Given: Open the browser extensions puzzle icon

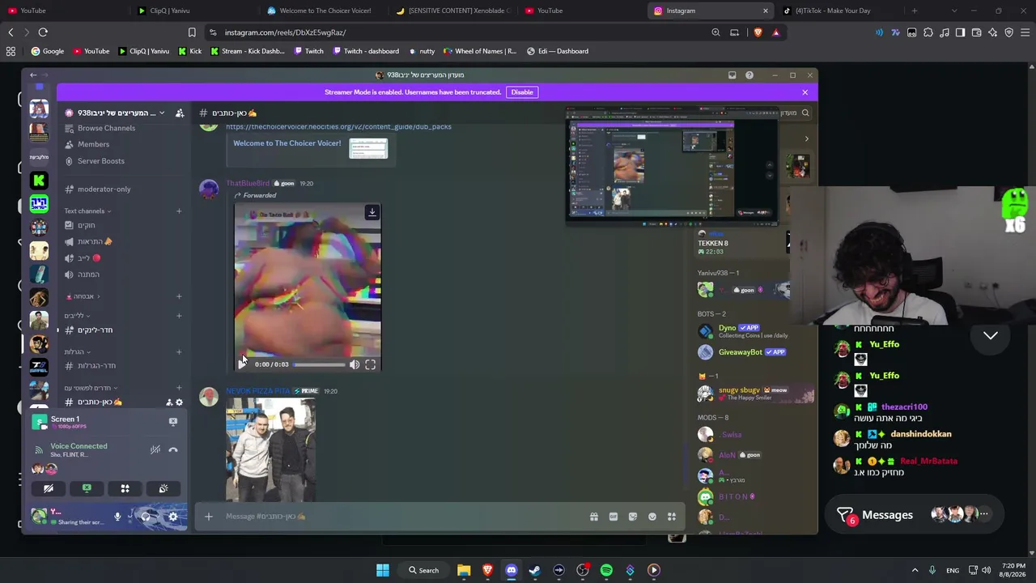Looking at the screenshot, I should (x=928, y=32).
